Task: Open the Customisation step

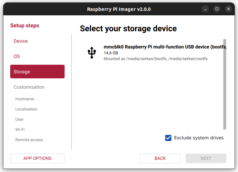Action: 29,87
